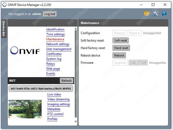This screenshot has width=173, height=130.
Task: Click the ONVIF logo image
Action: (25, 50)
